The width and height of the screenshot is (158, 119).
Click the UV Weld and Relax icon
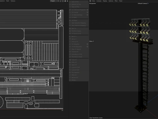pyautogui.click(x=70, y=15)
